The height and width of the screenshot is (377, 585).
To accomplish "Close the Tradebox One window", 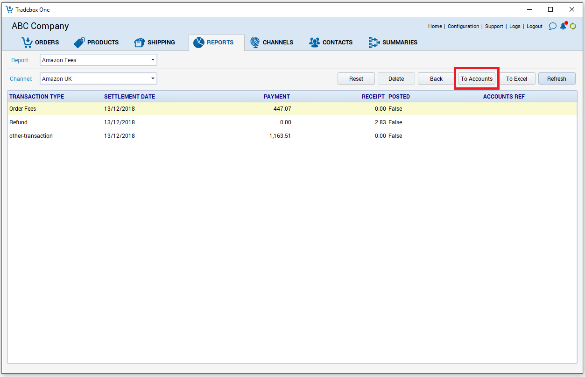I will click(572, 9).
